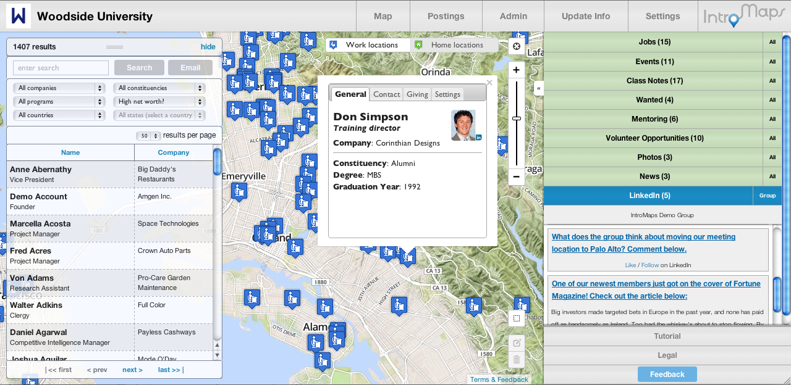Open the Admin tab in top navigation

point(514,16)
